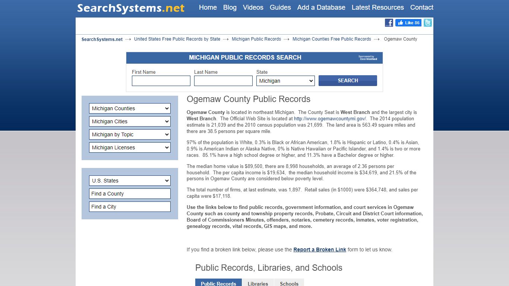Click the Michigan Public Records Search title
Image resolution: width=509 pixels, height=286 pixels.
point(245,58)
